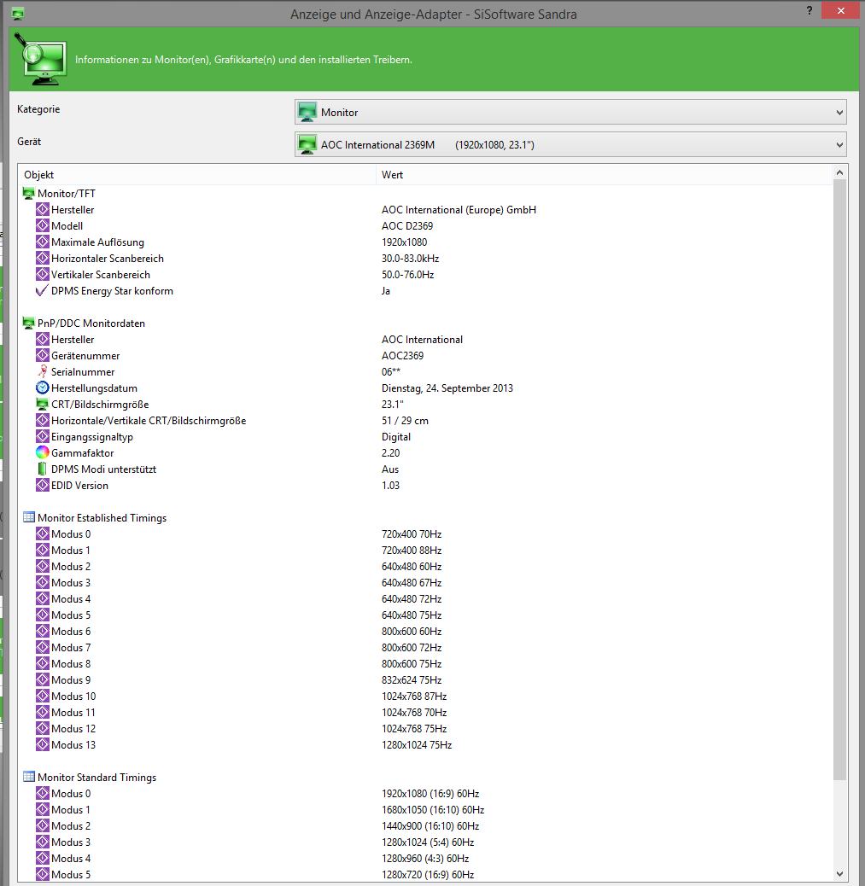Click the icon beside Modus 9 established timing
Image resolution: width=865 pixels, height=886 pixels.
[43, 679]
